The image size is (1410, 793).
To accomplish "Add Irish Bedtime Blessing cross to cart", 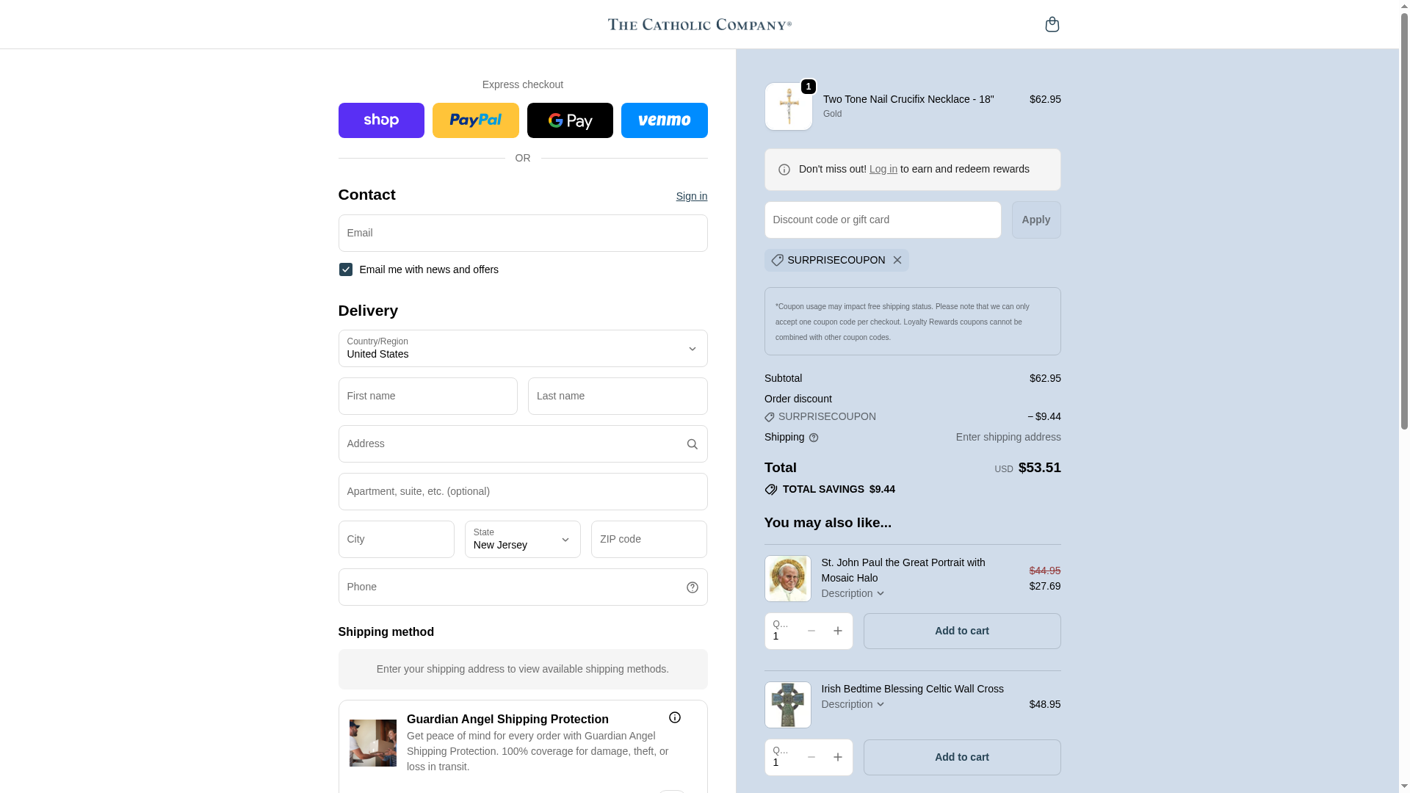I will tap(961, 757).
